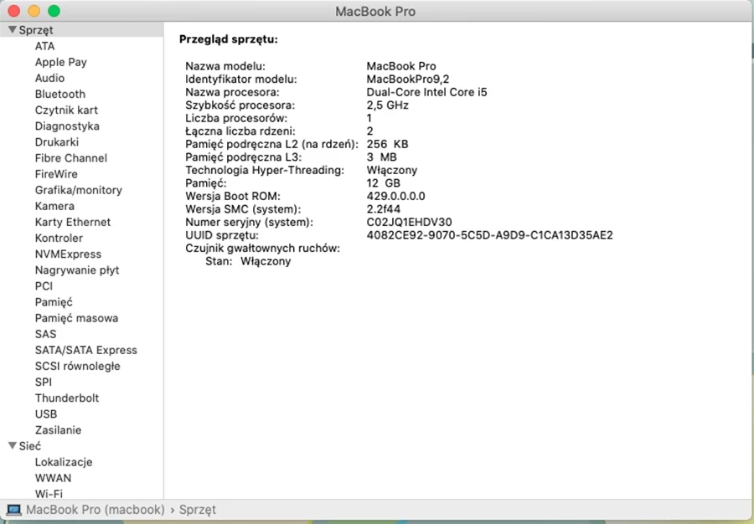
Task: Collapse the Sprzęt disclosure triangle
Action: pyautogui.click(x=13, y=30)
